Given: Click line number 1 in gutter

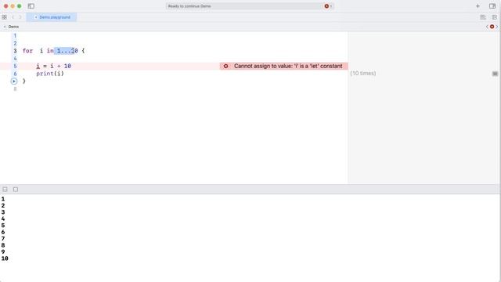Looking at the screenshot, I should click(x=15, y=36).
